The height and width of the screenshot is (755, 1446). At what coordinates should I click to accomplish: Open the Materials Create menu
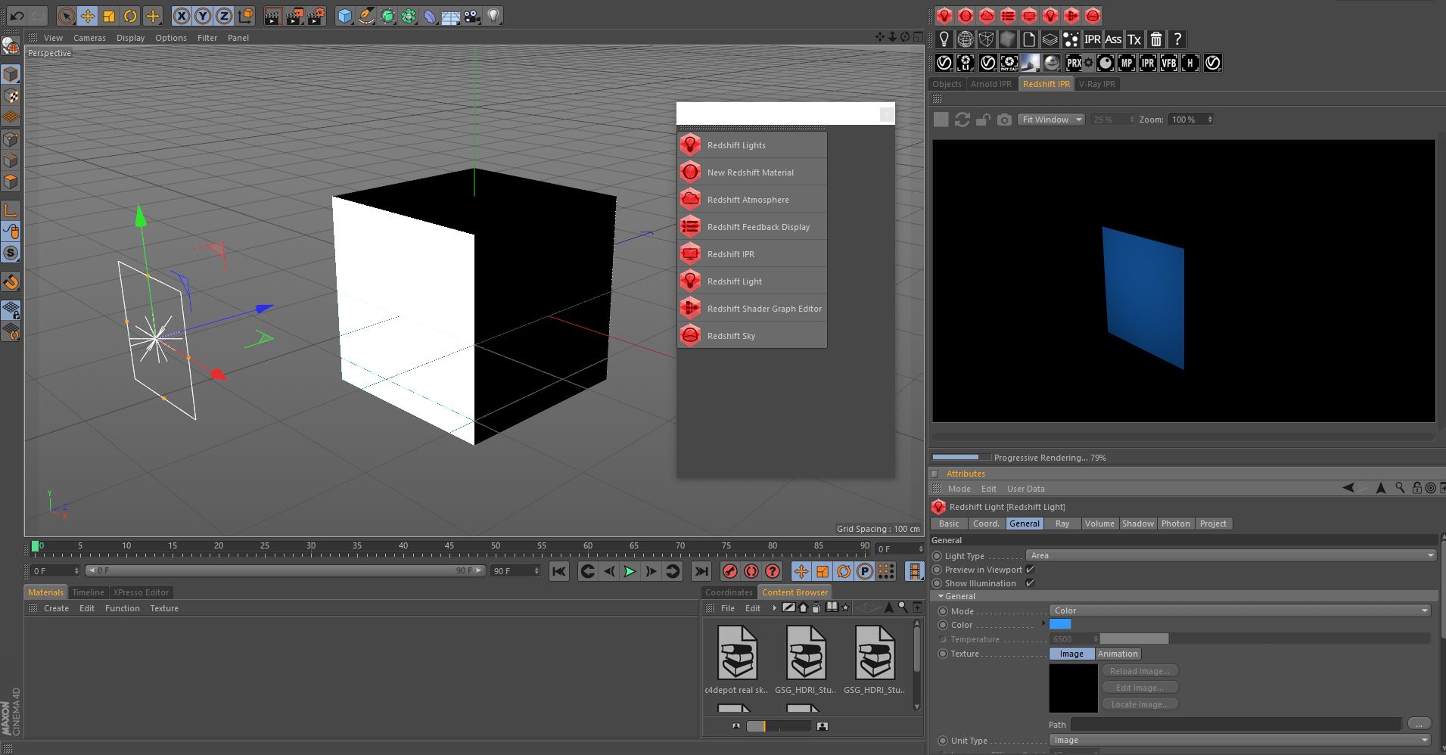pyautogui.click(x=56, y=608)
